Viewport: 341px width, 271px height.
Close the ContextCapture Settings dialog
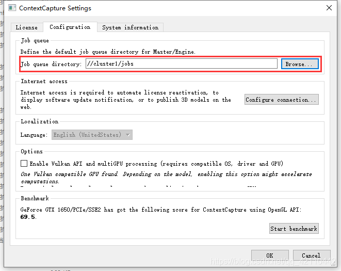tap(329, 8)
